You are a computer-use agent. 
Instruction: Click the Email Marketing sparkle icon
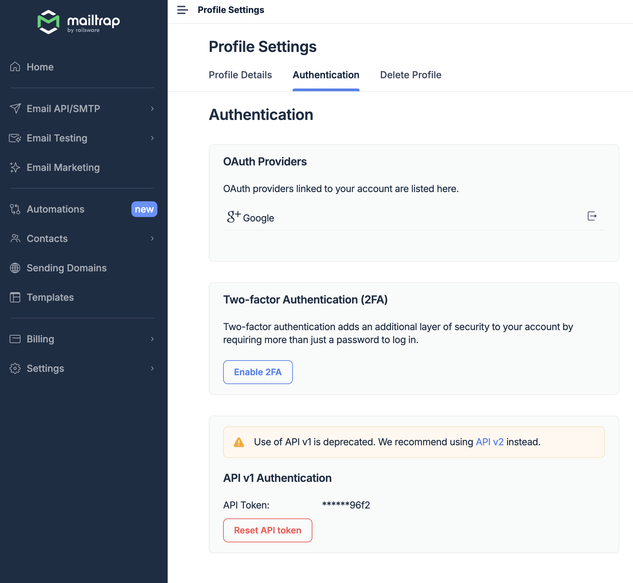[x=15, y=167]
